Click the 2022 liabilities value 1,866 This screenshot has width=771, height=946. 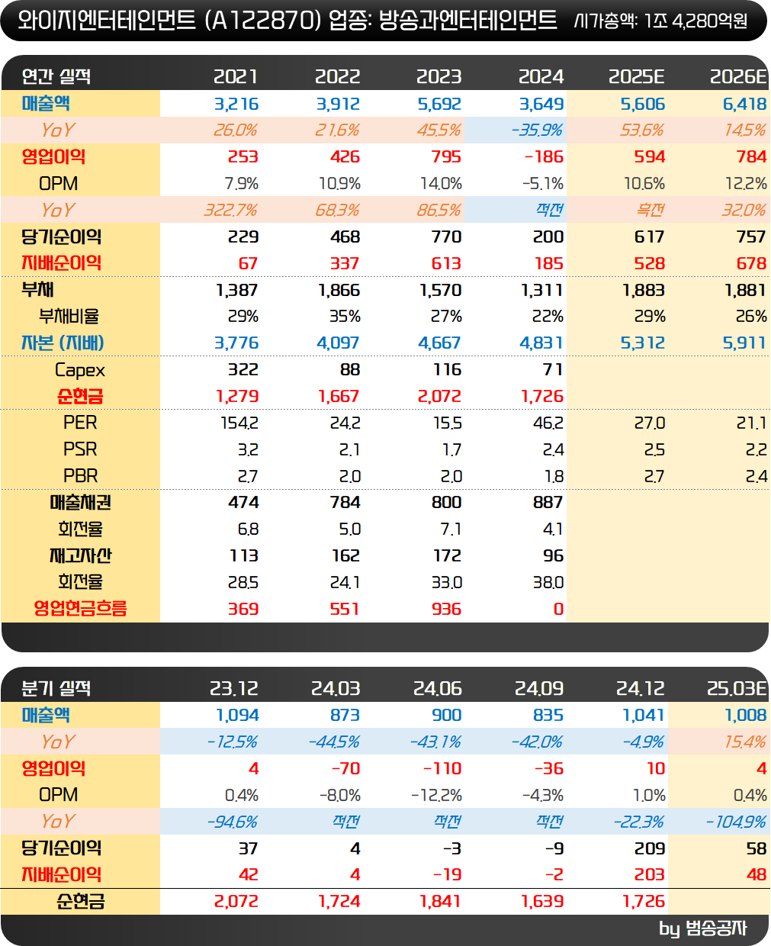pyautogui.click(x=339, y=291)
